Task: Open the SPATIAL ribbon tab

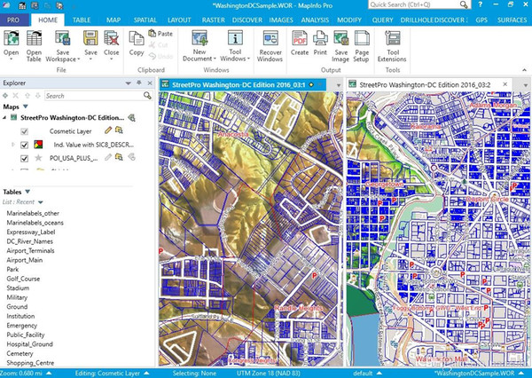Action: (x=145, y=20)
